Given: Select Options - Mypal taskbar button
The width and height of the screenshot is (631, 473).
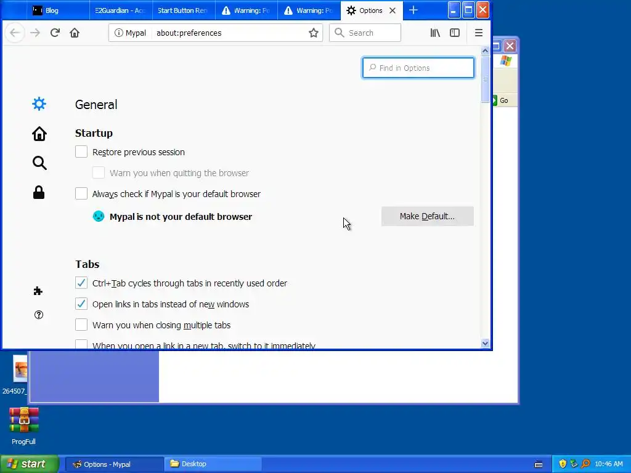Looking at the screenshot, I should coord(114,464).
